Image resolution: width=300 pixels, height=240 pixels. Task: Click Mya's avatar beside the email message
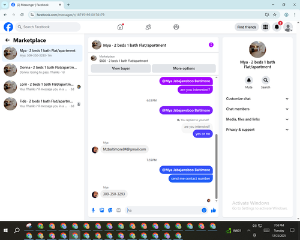tap(95, 150)
